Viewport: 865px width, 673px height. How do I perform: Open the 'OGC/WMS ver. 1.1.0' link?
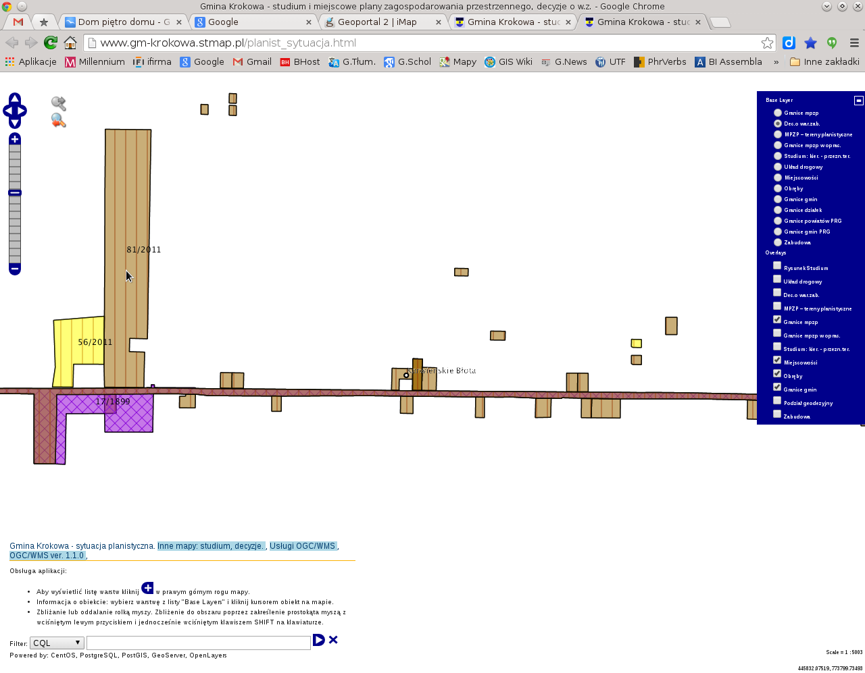(x=47, y=556)
